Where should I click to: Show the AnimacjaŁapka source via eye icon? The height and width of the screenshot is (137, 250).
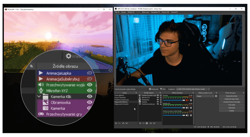coord(90,73)
